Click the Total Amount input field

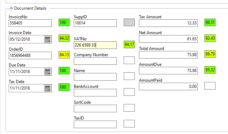click(x=168, y=55)
